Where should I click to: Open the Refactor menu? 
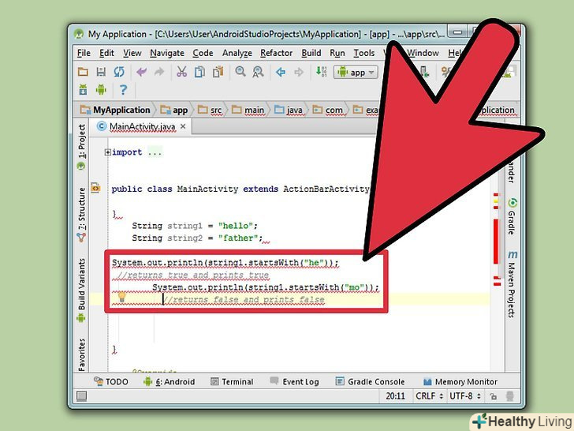coord(276,53)
